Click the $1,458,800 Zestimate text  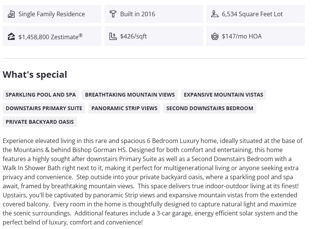pyautogui.click(x=51, y=37)
